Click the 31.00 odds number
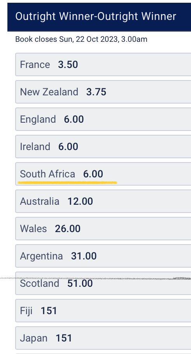Viewport: 191px width, 354px height. coord(84,256)
